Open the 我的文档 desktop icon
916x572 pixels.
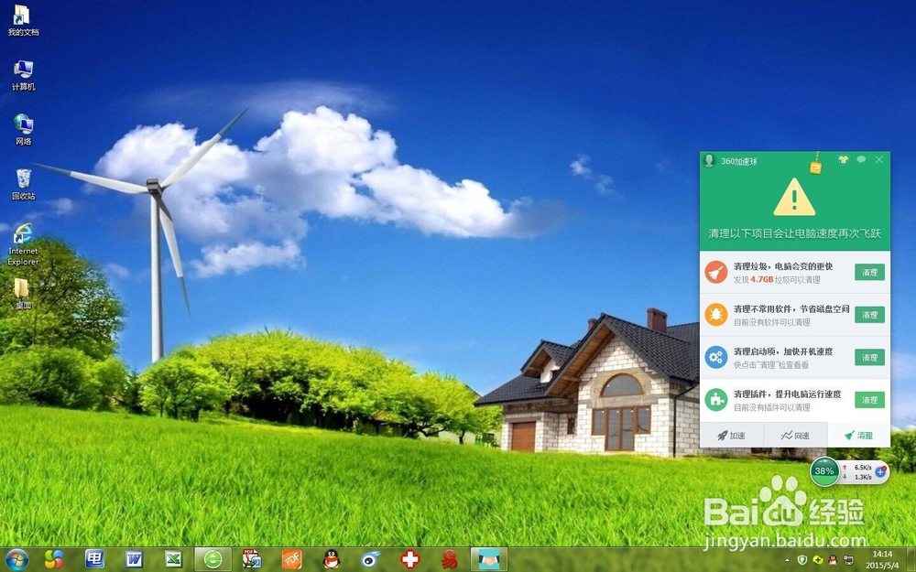click(x=23, y=20)
